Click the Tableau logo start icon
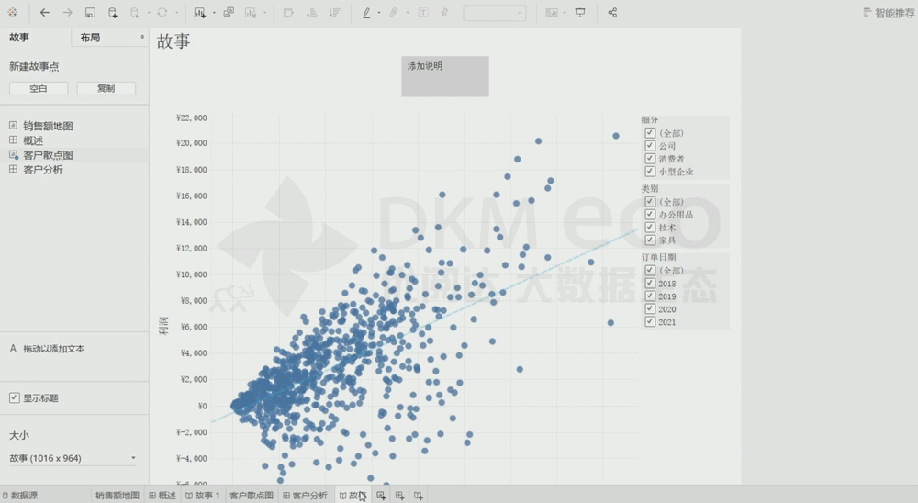Viewport: 918px width, 503px height. (14, 13)
